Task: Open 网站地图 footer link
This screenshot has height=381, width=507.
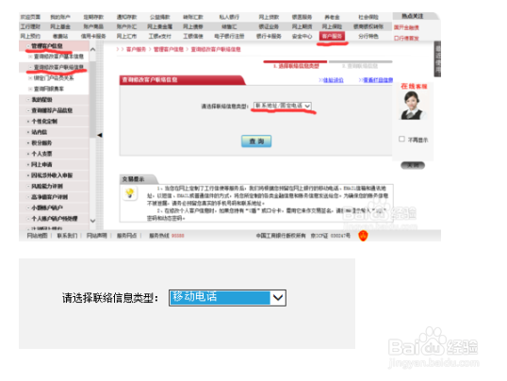Action: 37,236
